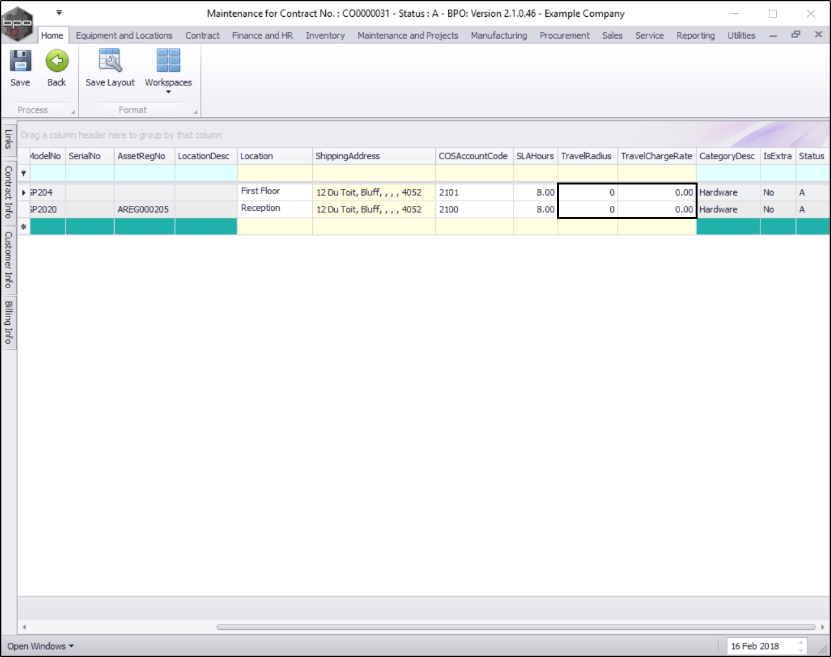The image size is (831, 657).
Task: Open the Workspaces grid icon
Action: (168, 61)
